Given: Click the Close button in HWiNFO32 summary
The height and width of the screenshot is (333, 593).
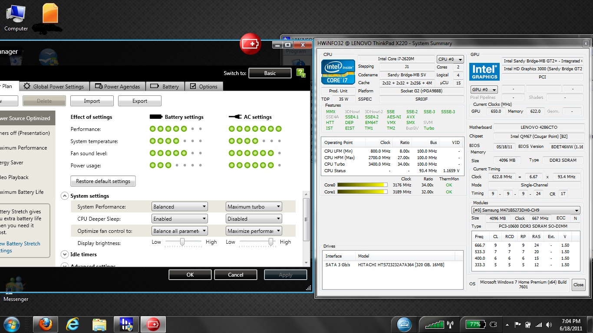Looking at the screenshot, I should click(579, 285).
